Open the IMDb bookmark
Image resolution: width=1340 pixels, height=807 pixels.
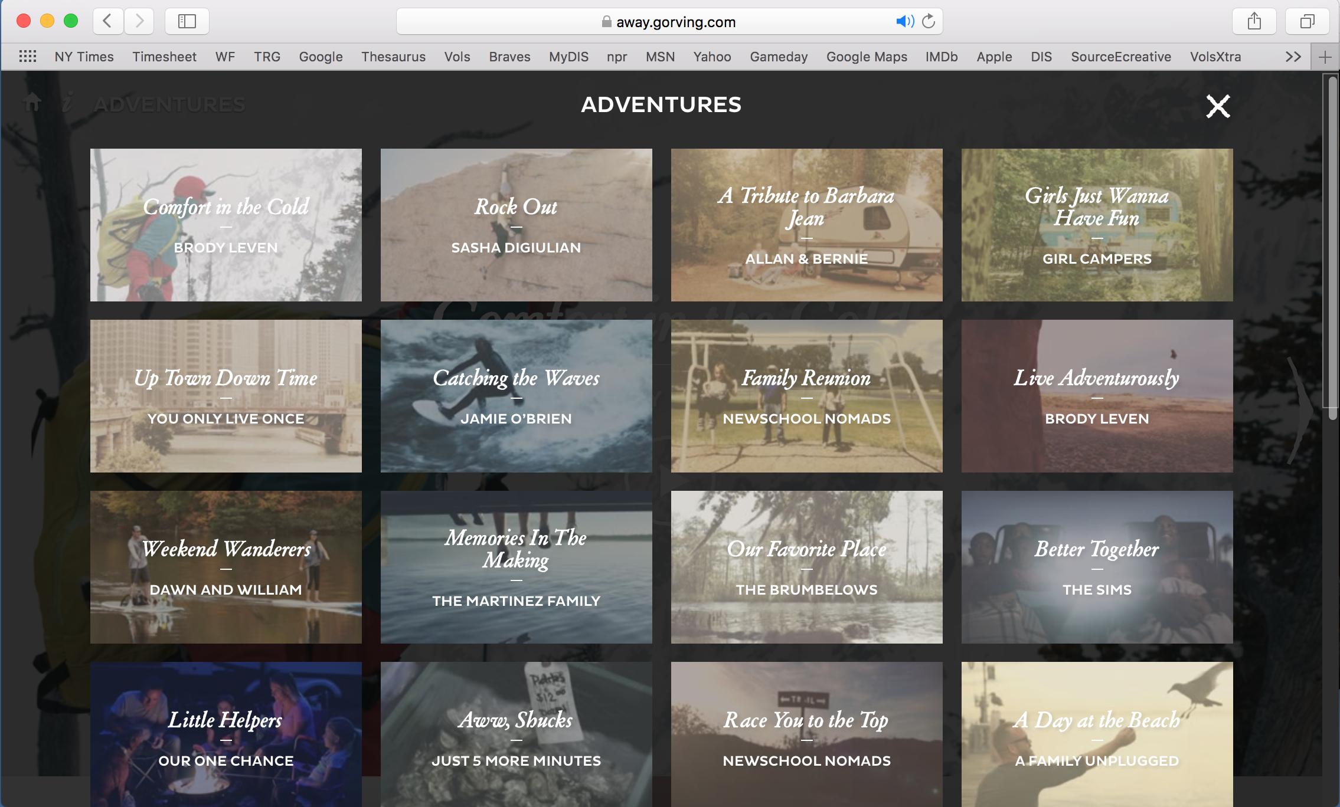click(941, 57)
